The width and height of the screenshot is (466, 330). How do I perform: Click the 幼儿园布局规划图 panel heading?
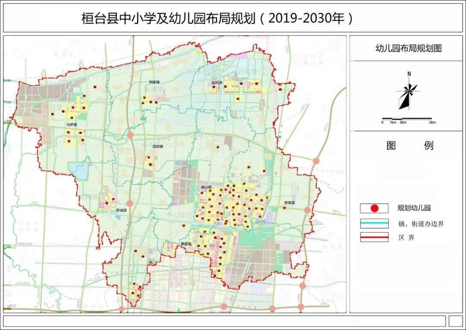[x=408, y=48]
